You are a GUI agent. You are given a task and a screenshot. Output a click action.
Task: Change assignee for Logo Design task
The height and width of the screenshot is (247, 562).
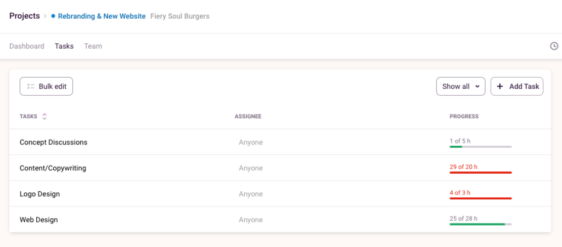tap(251, 194)
